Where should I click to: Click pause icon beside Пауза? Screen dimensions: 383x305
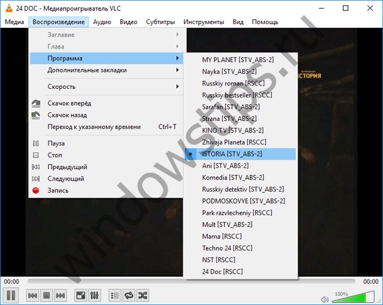(x=36, y=143)
